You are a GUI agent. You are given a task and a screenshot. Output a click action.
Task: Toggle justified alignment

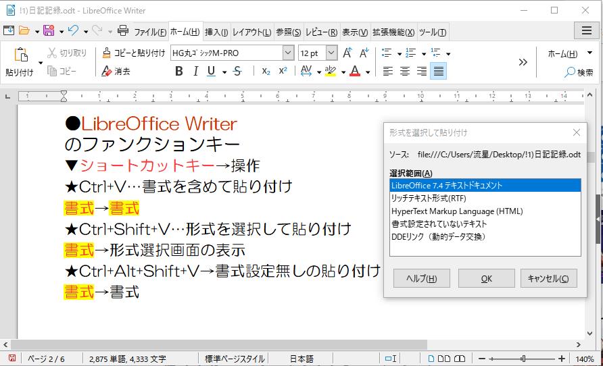pyautogui.click(x=439, y=71)
